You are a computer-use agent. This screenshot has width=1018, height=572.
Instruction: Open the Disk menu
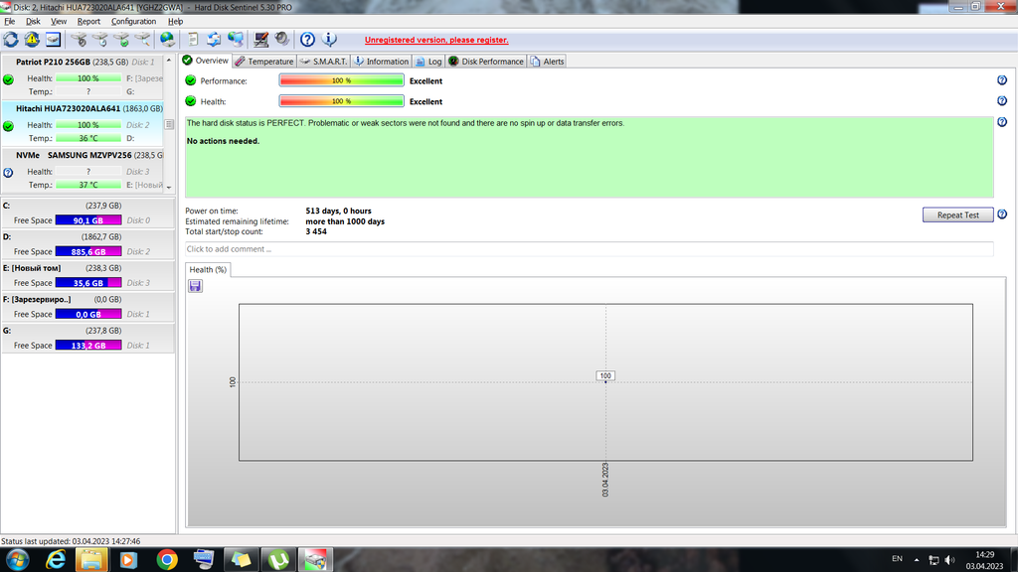coord(33,22)
